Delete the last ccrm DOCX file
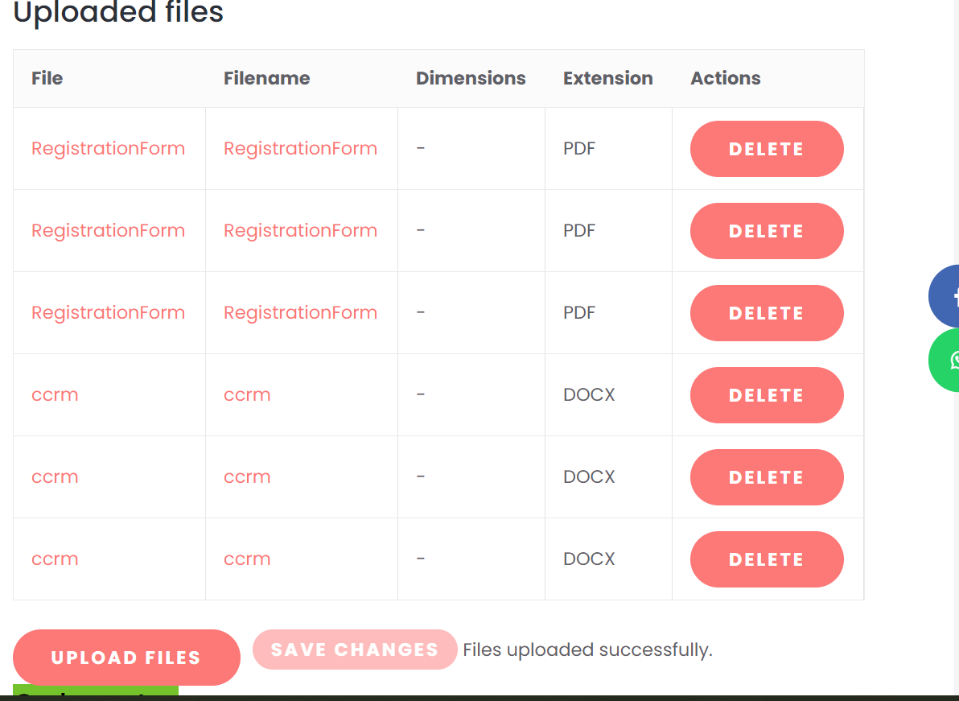959x701 pixels. pyautogui.click(x=767, y=559)
